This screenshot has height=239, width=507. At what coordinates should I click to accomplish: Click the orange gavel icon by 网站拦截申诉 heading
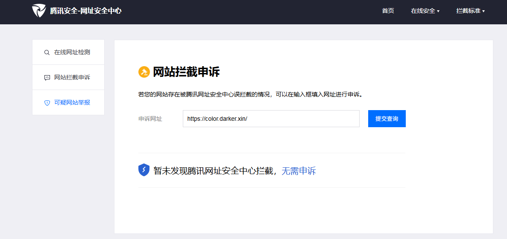click(144, 72)
